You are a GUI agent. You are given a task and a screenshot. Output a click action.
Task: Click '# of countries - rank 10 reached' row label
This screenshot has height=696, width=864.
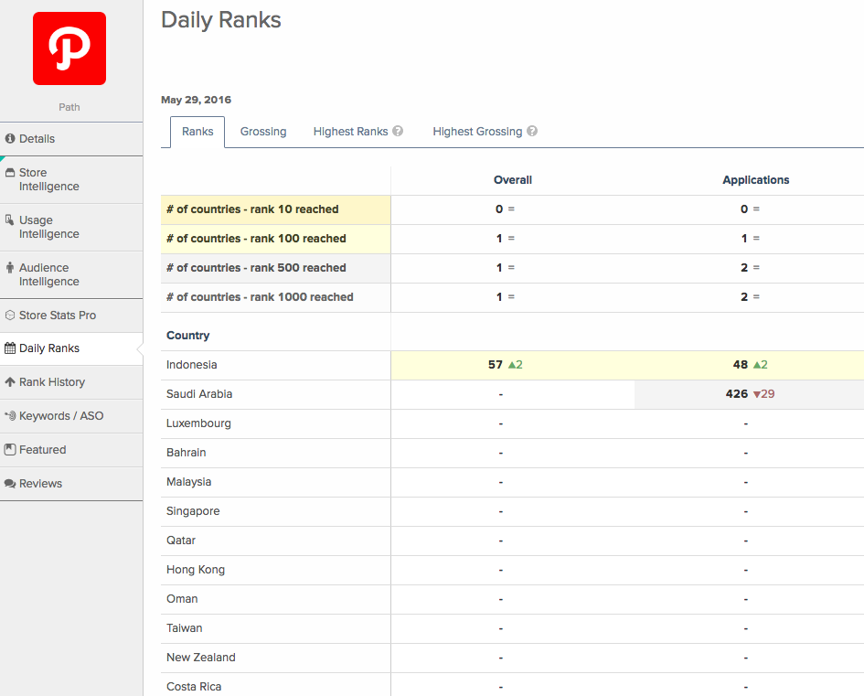click(252, 209)
